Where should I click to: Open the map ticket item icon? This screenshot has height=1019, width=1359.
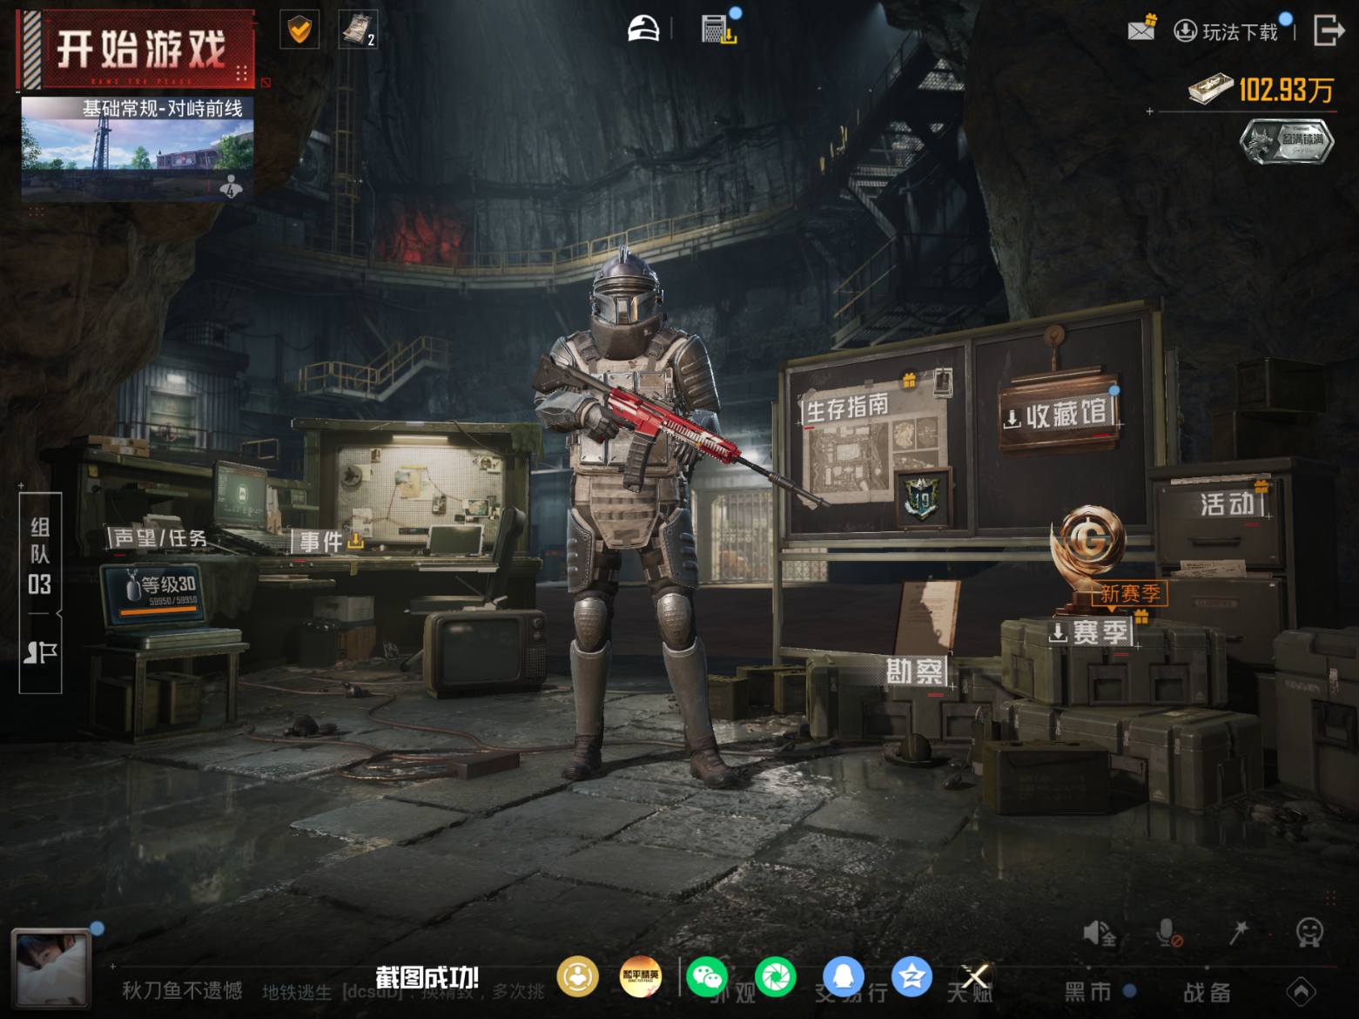click(x=357, y=30)
